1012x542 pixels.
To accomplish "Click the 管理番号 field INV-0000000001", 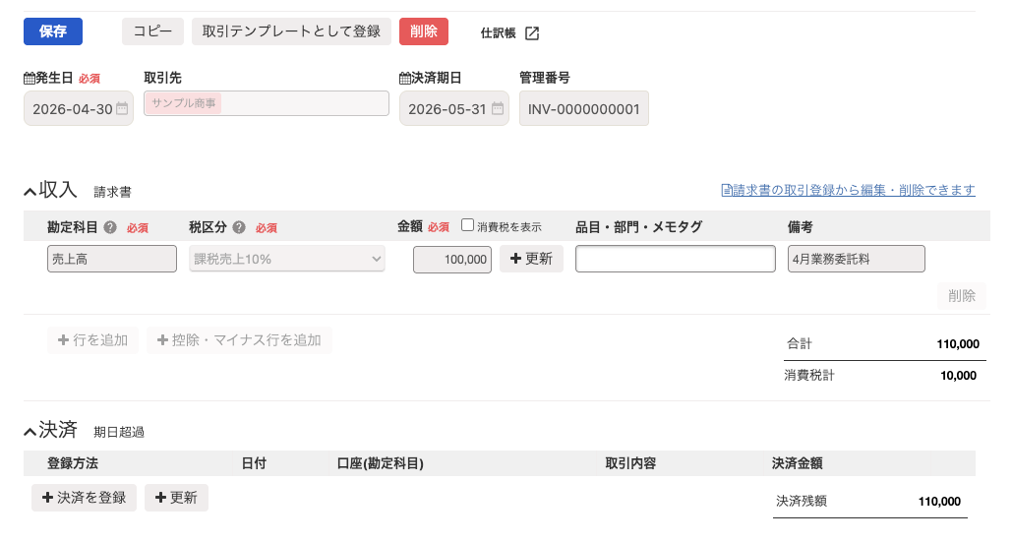I will click(584, 108).
